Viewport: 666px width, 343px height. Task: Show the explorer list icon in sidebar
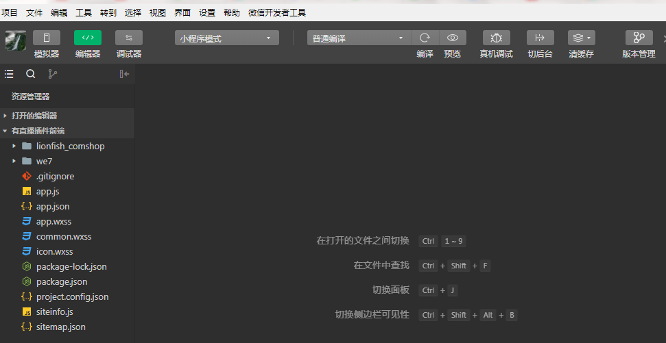(x=9, y=74)
